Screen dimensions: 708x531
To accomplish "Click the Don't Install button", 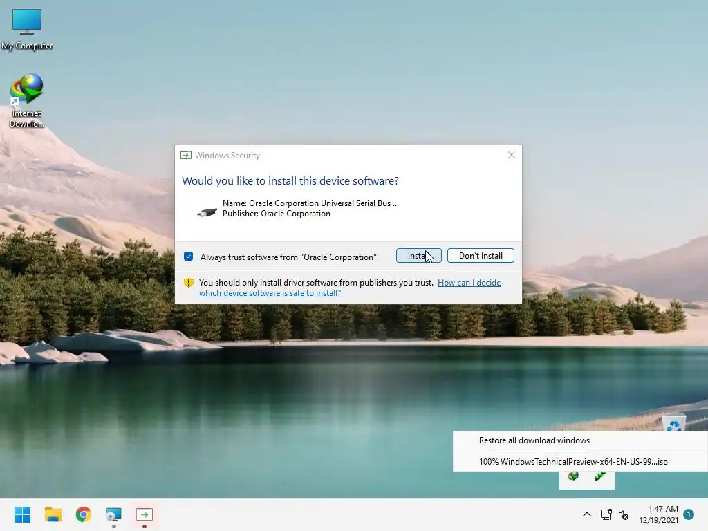I will coord(481,256).
